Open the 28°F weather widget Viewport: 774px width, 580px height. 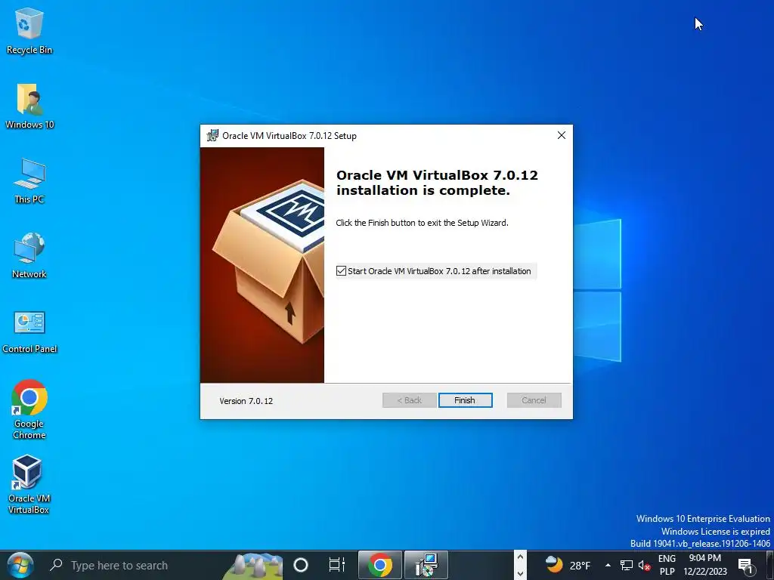[568, 565]
